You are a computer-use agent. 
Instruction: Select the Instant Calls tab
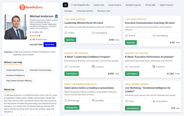pyautogui.click(x=98, y=5)
